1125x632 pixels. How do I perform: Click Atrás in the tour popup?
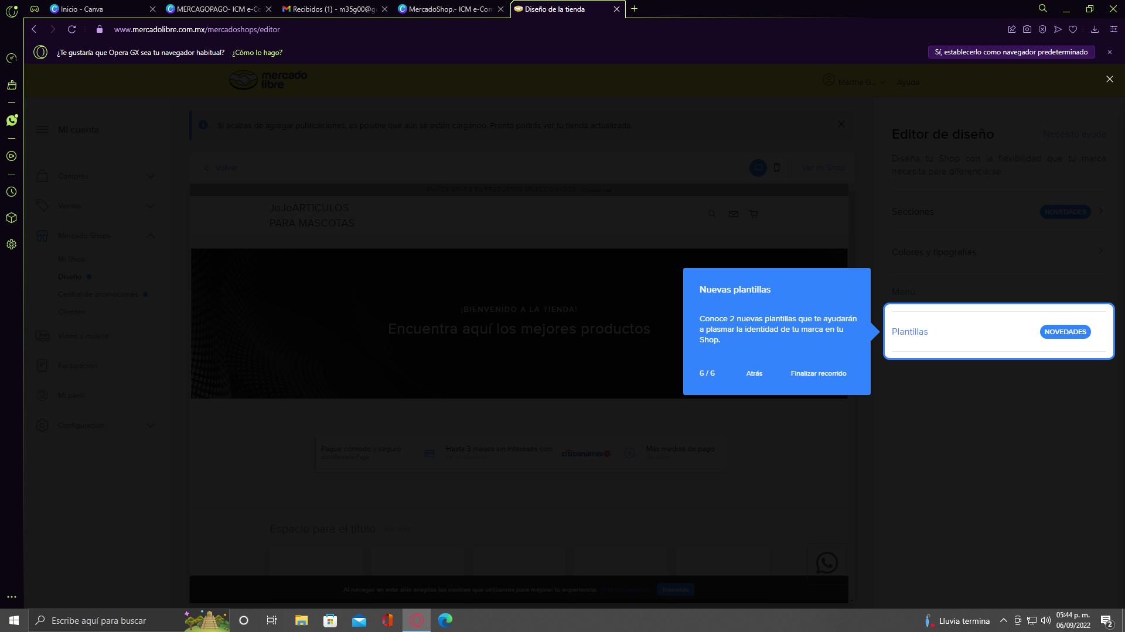pyautogui.click(x=754, y=373)
